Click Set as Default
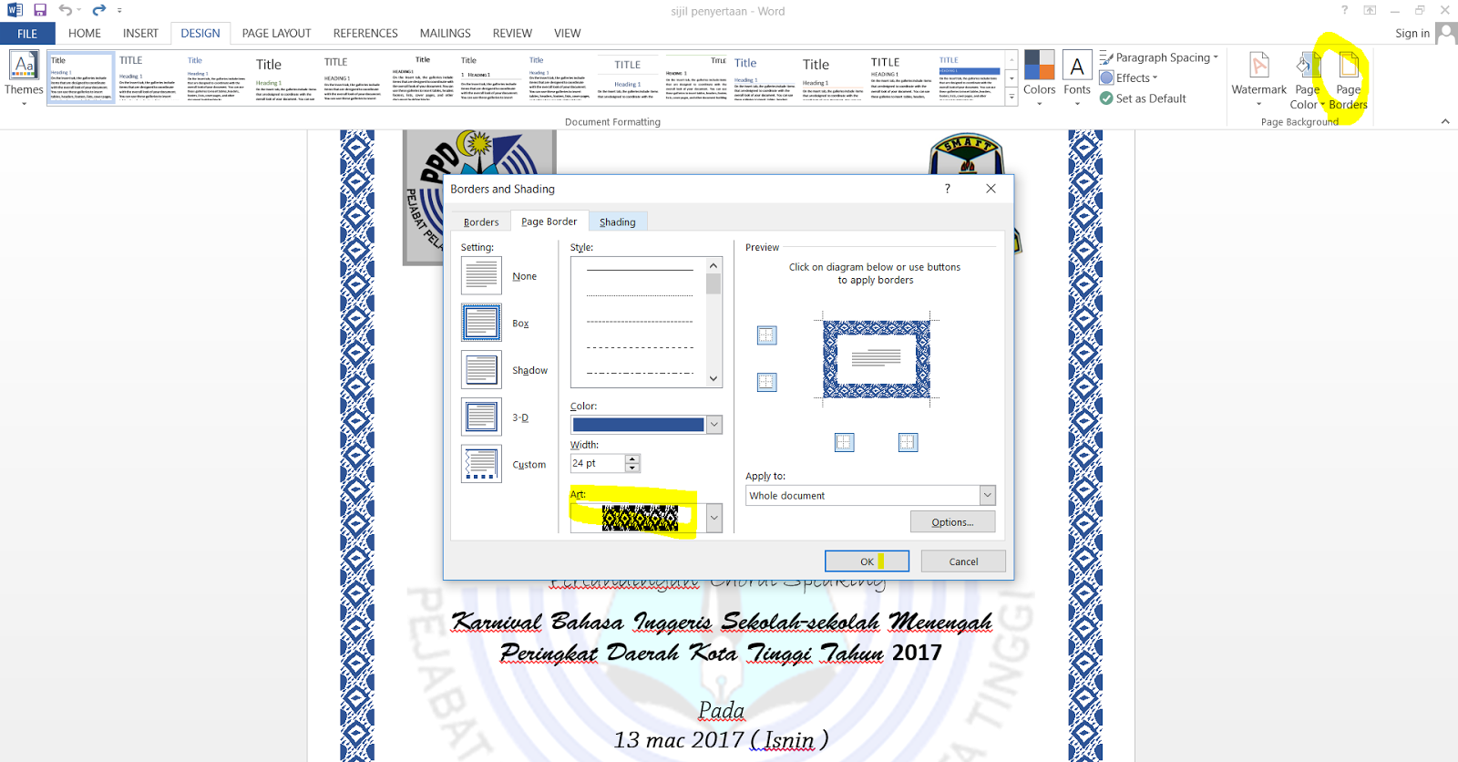The height and width of the screenshot is (762, 1458). pos(1143,98)
